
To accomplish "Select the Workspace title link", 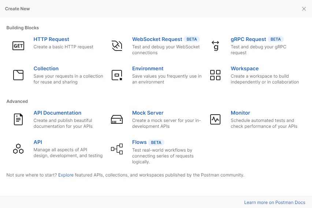I will 245,68.
